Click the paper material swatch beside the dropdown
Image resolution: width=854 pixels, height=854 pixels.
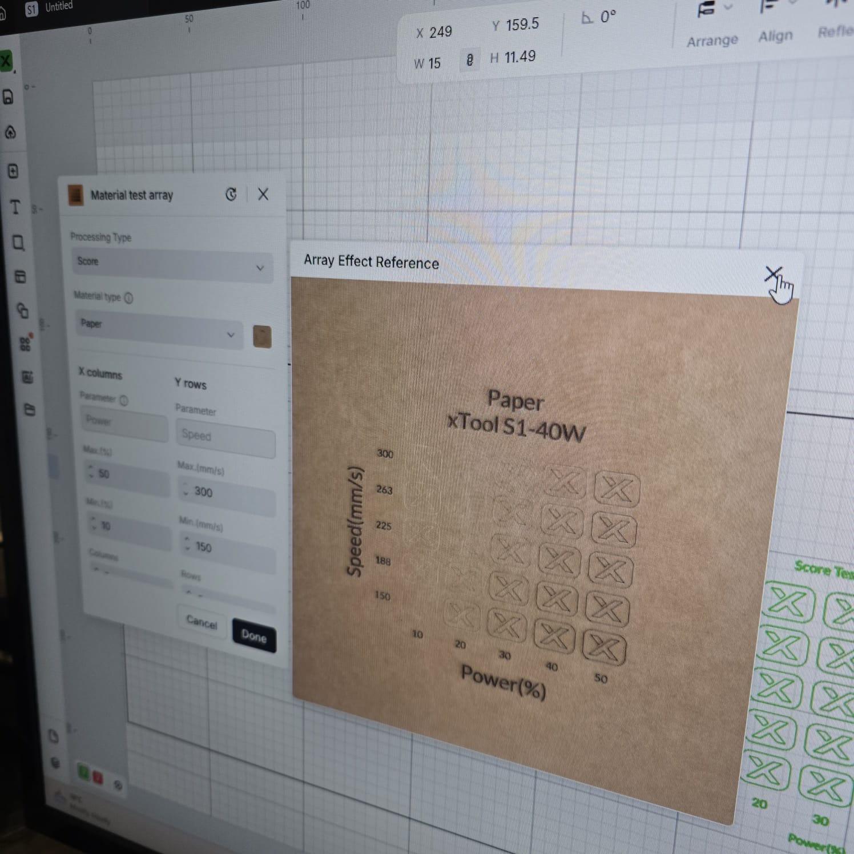(x=262, y=336)
